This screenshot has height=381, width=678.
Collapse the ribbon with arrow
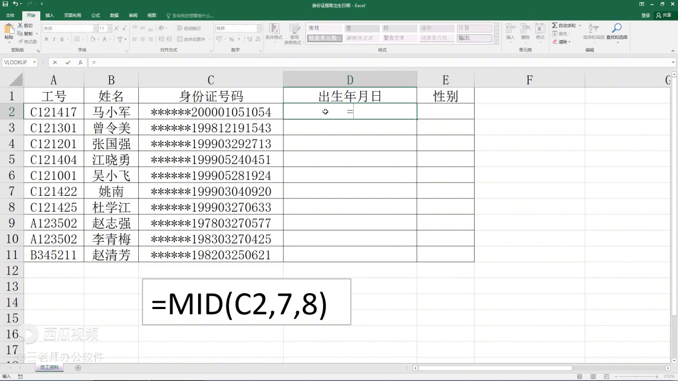point(673,50)
